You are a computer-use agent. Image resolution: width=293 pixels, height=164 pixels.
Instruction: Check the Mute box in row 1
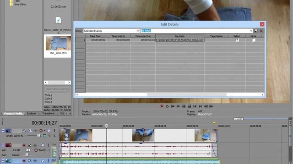[x=254, y=40]
